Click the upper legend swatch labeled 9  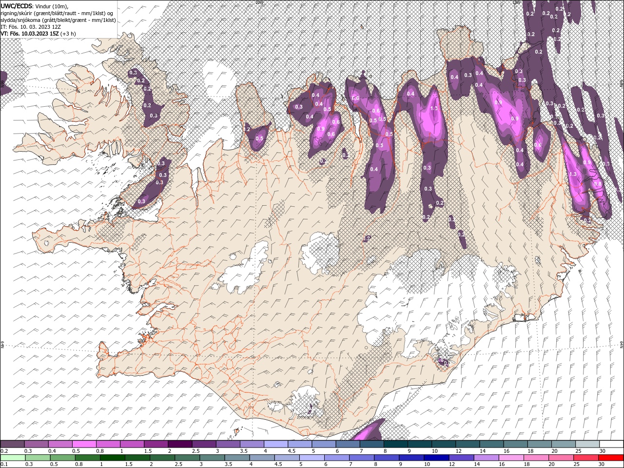click(419, 444)
